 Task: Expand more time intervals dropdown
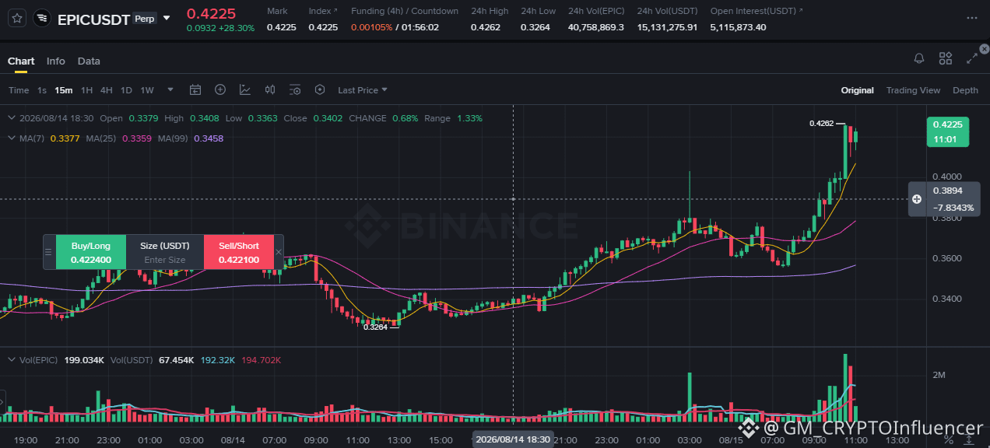(170, 90)
